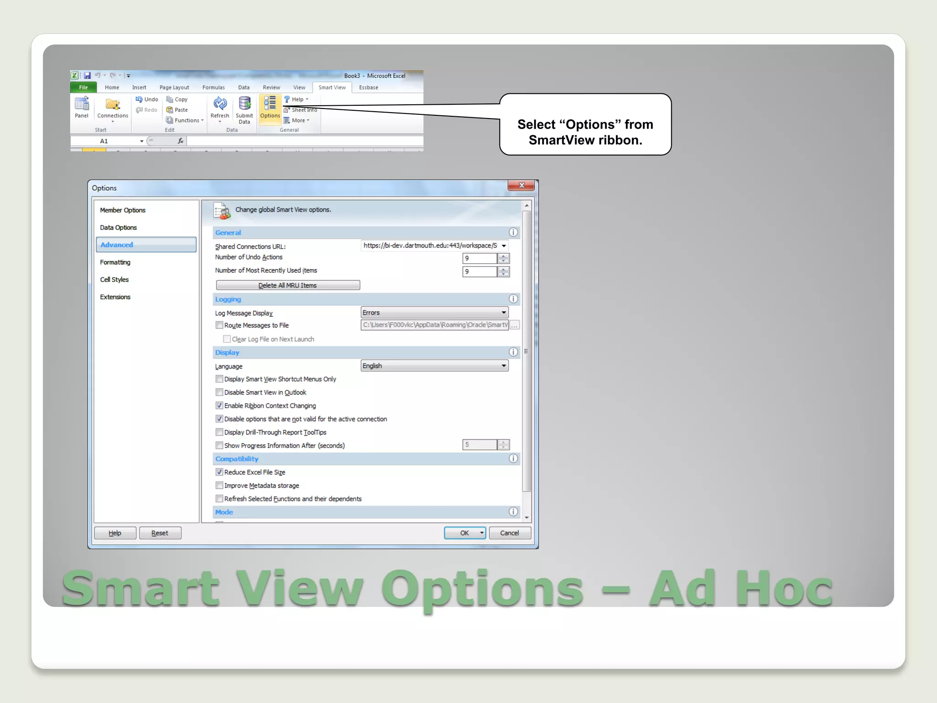The width and height of the screenshot is (937, 703).
Task: Select Data Options in the left pane
Action: (x=146, y=227)
